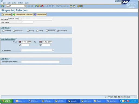This screenshot has height=104, width=139.
Task: Click the Windows Start button
Action: point(6,101)
